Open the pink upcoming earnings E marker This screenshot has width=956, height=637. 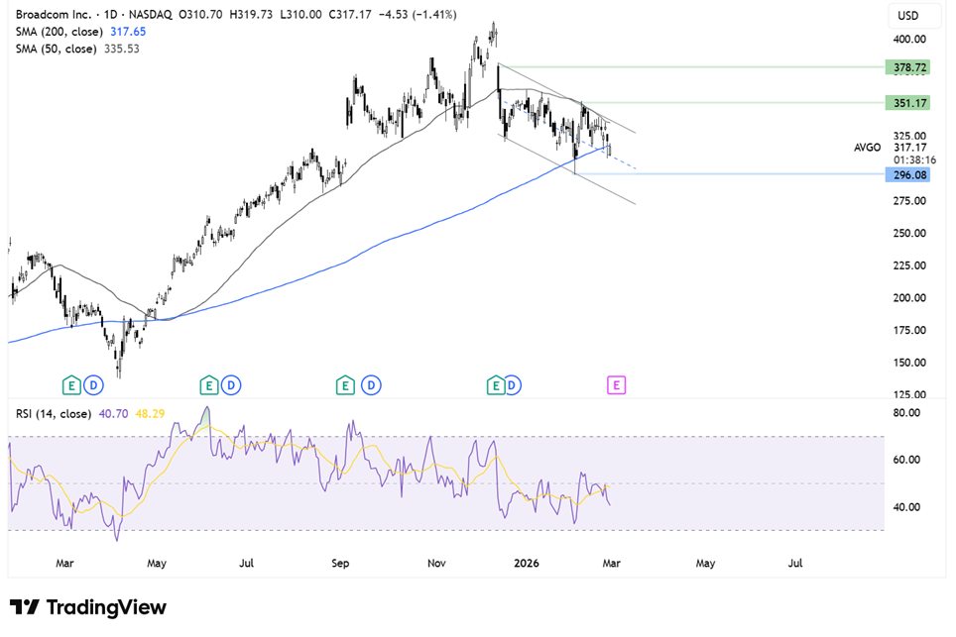[617, 385]
